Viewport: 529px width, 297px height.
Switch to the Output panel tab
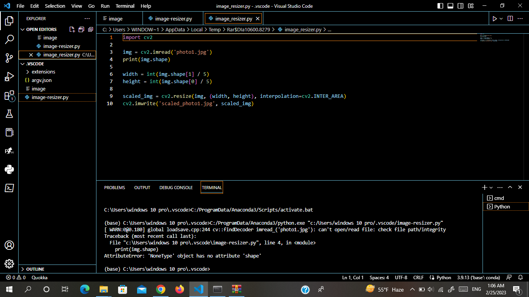[x=142, y=188]
